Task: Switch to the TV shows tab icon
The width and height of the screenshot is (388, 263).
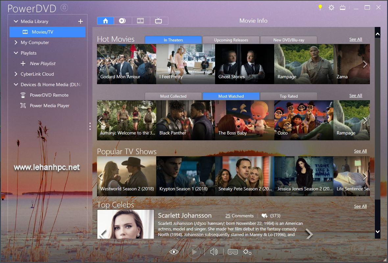Action: (x=158, y=21)
